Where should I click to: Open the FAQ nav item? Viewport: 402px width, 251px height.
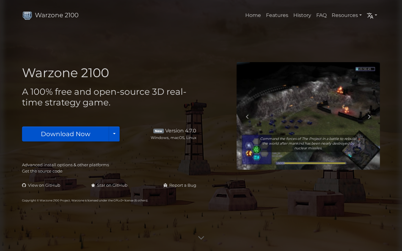click(321, 15)
